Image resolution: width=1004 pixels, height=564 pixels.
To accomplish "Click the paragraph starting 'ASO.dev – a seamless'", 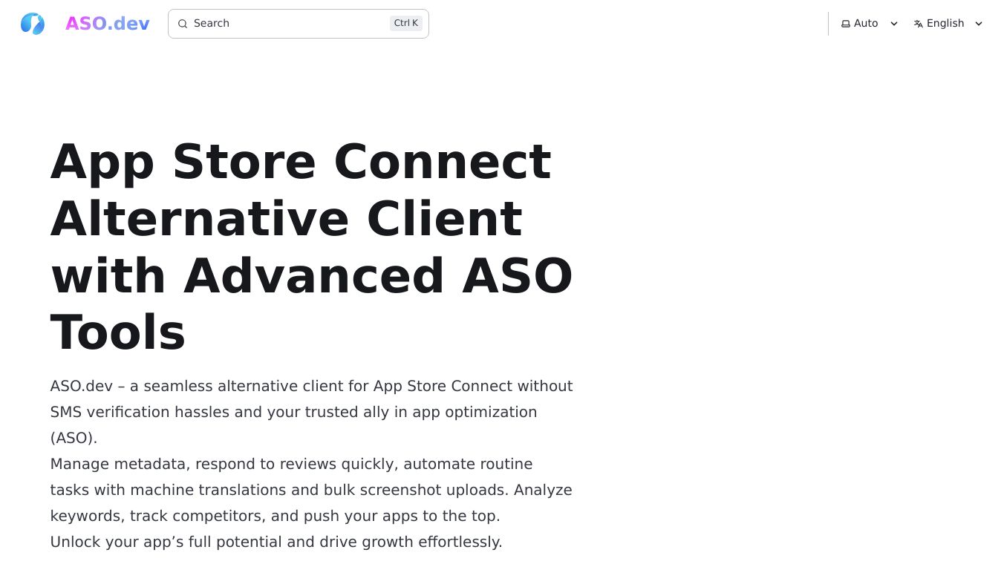I will click(x=312, y=412).
